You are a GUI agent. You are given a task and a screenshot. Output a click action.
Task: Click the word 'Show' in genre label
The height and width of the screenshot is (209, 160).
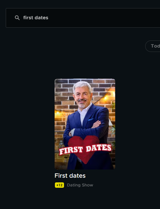click(x=87, y=185)
